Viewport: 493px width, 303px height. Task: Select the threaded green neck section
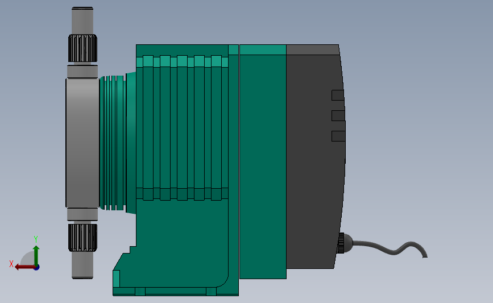[113, 143]
